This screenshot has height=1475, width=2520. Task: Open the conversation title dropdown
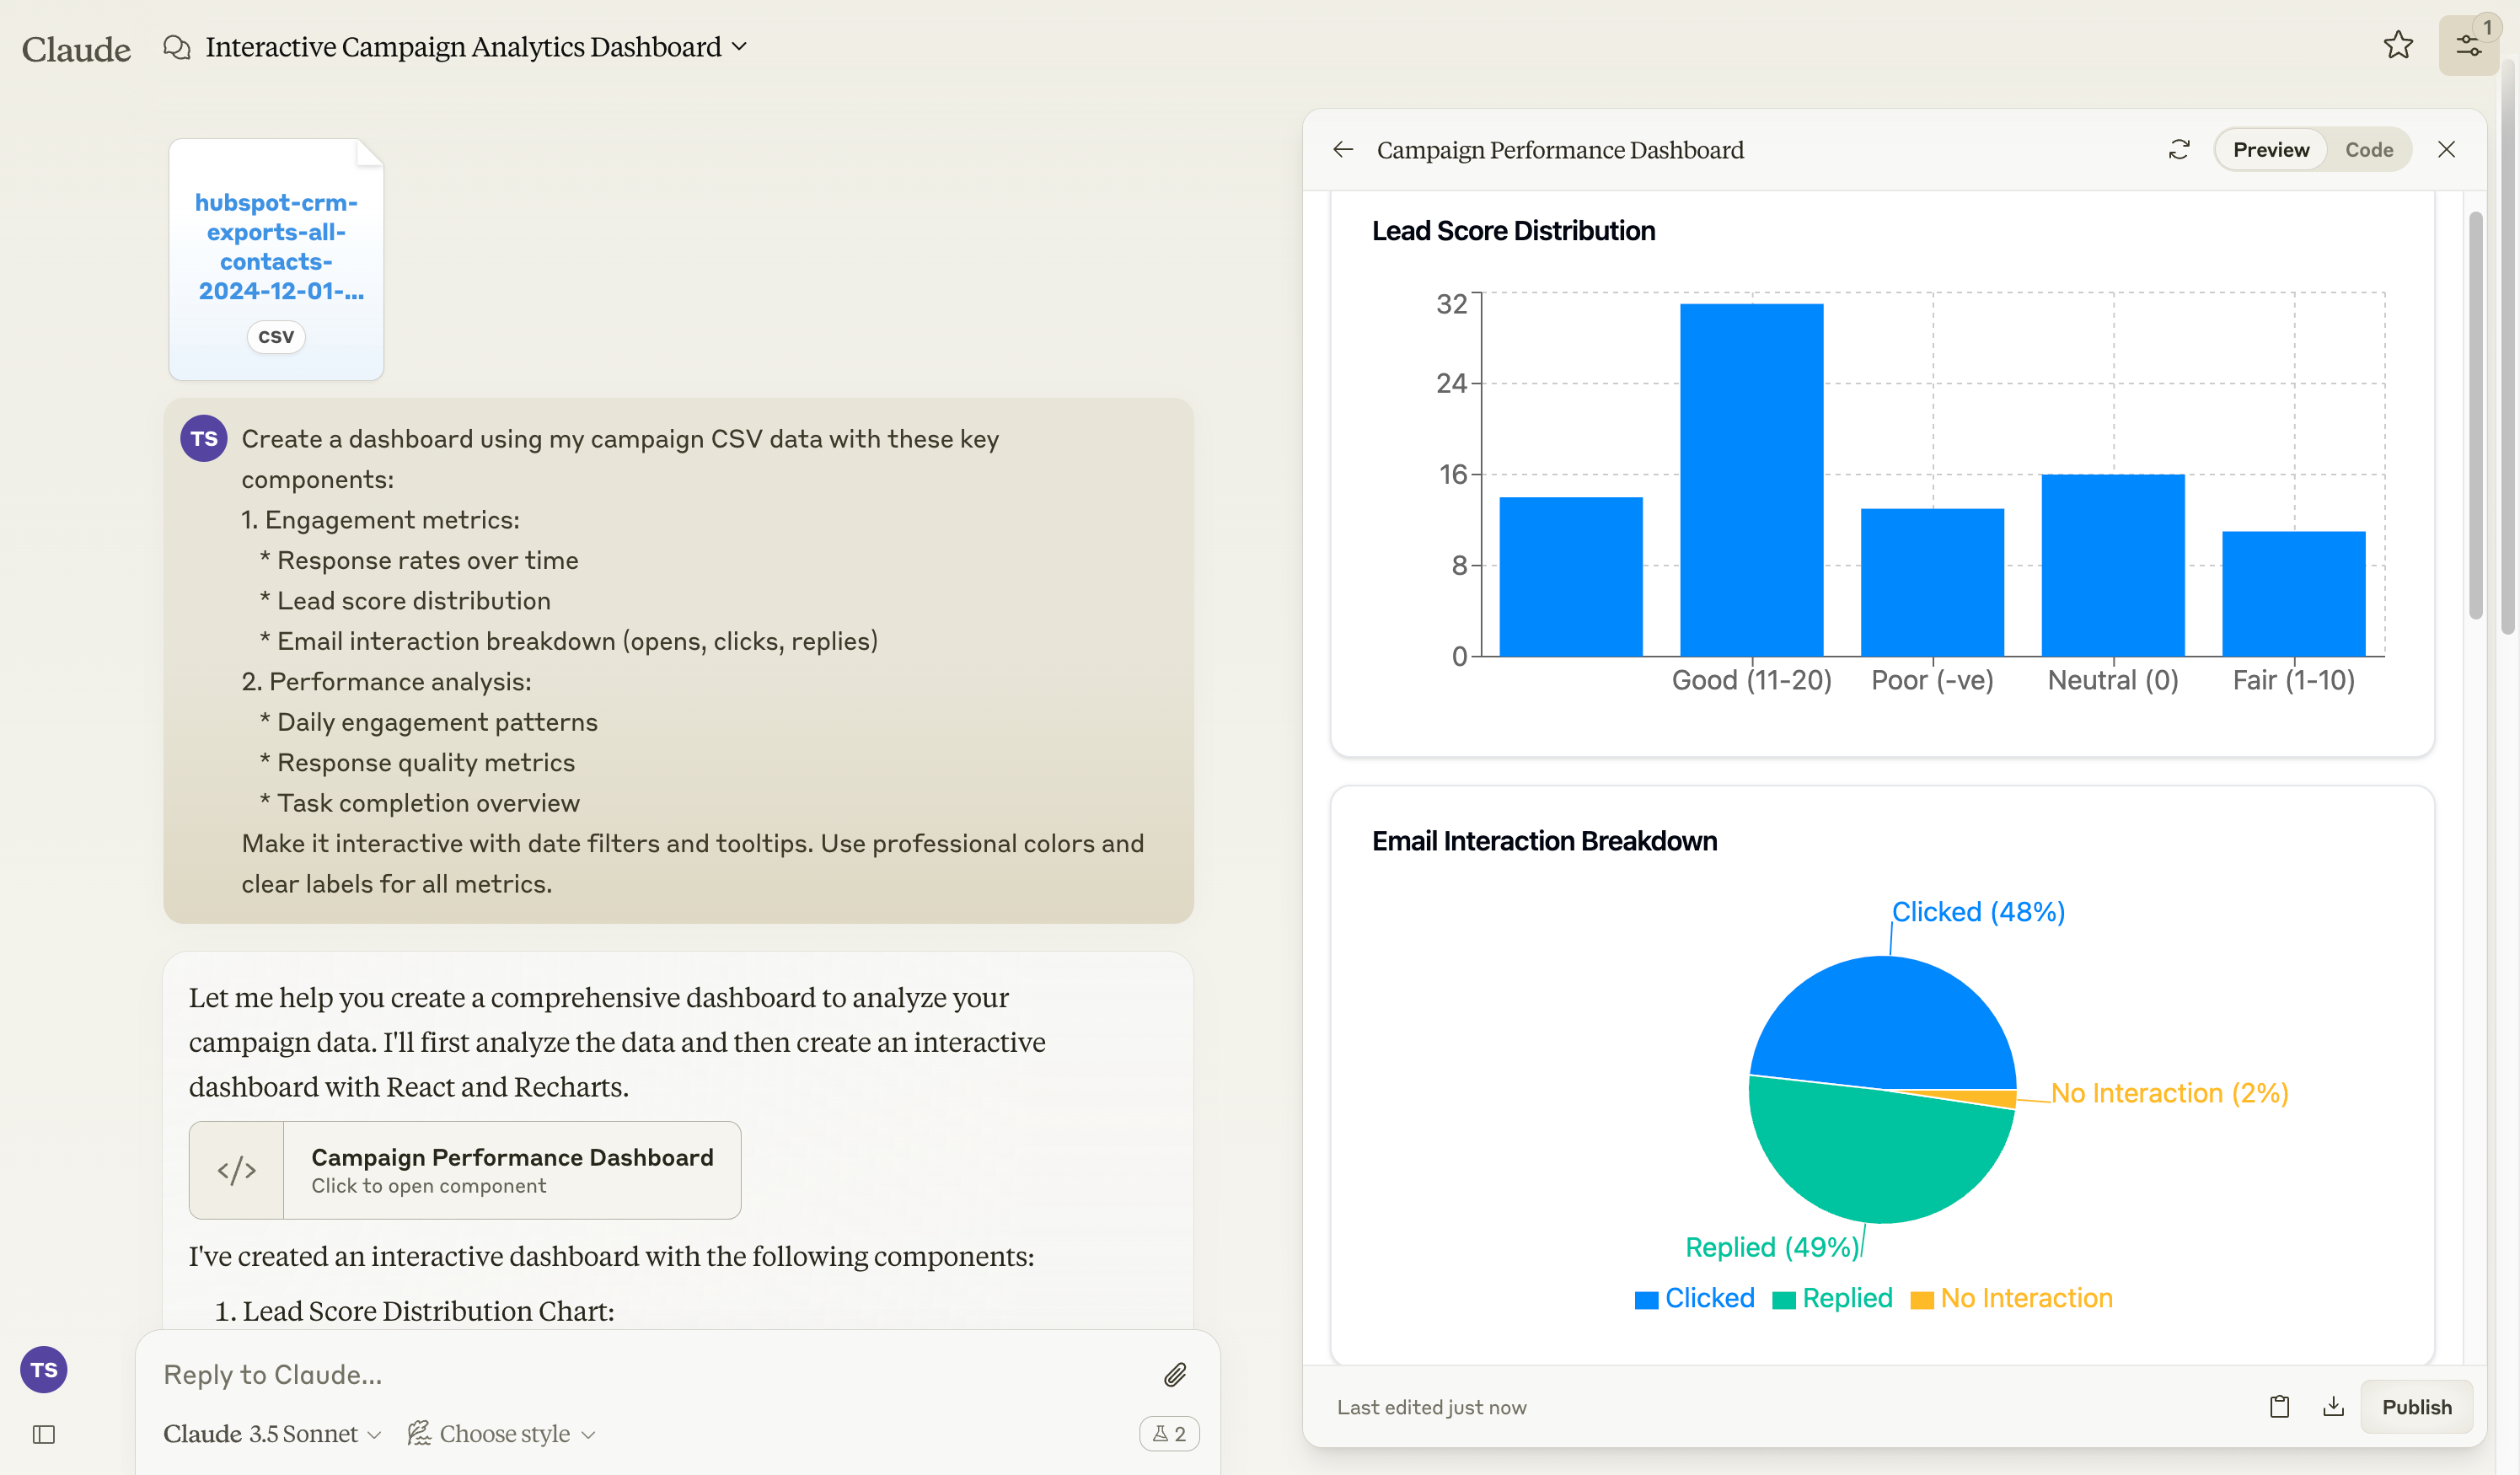(740, 46)
